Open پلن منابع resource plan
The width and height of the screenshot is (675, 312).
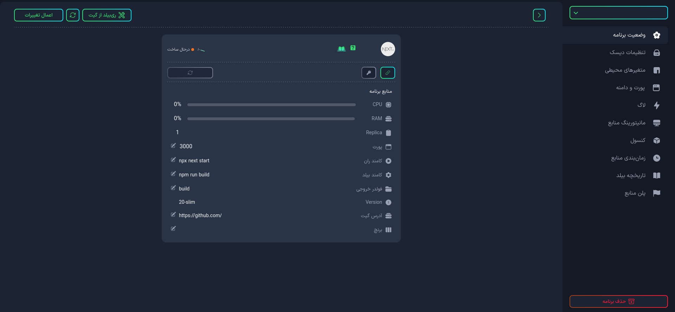(x=615, y=193)
